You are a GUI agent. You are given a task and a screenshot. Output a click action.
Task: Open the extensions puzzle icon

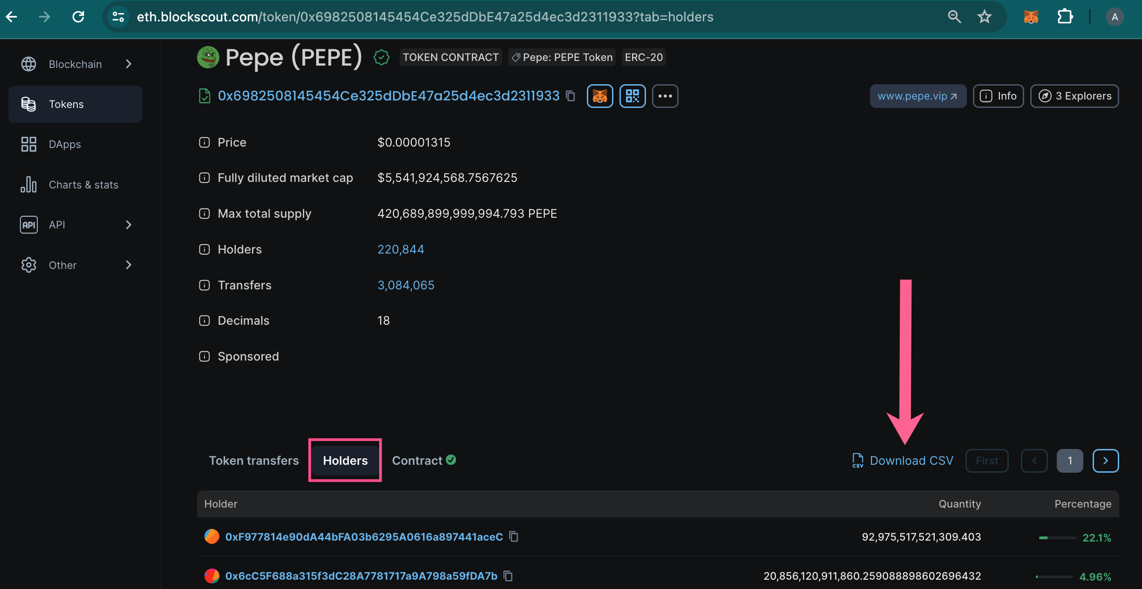[1065, 17]
